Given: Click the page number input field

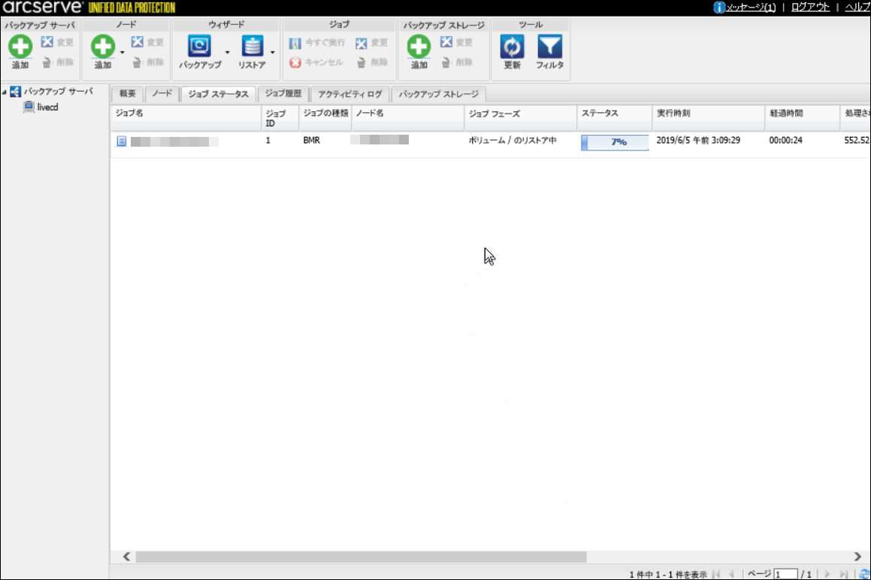Looking at the screenshot, I should (785, 574).
